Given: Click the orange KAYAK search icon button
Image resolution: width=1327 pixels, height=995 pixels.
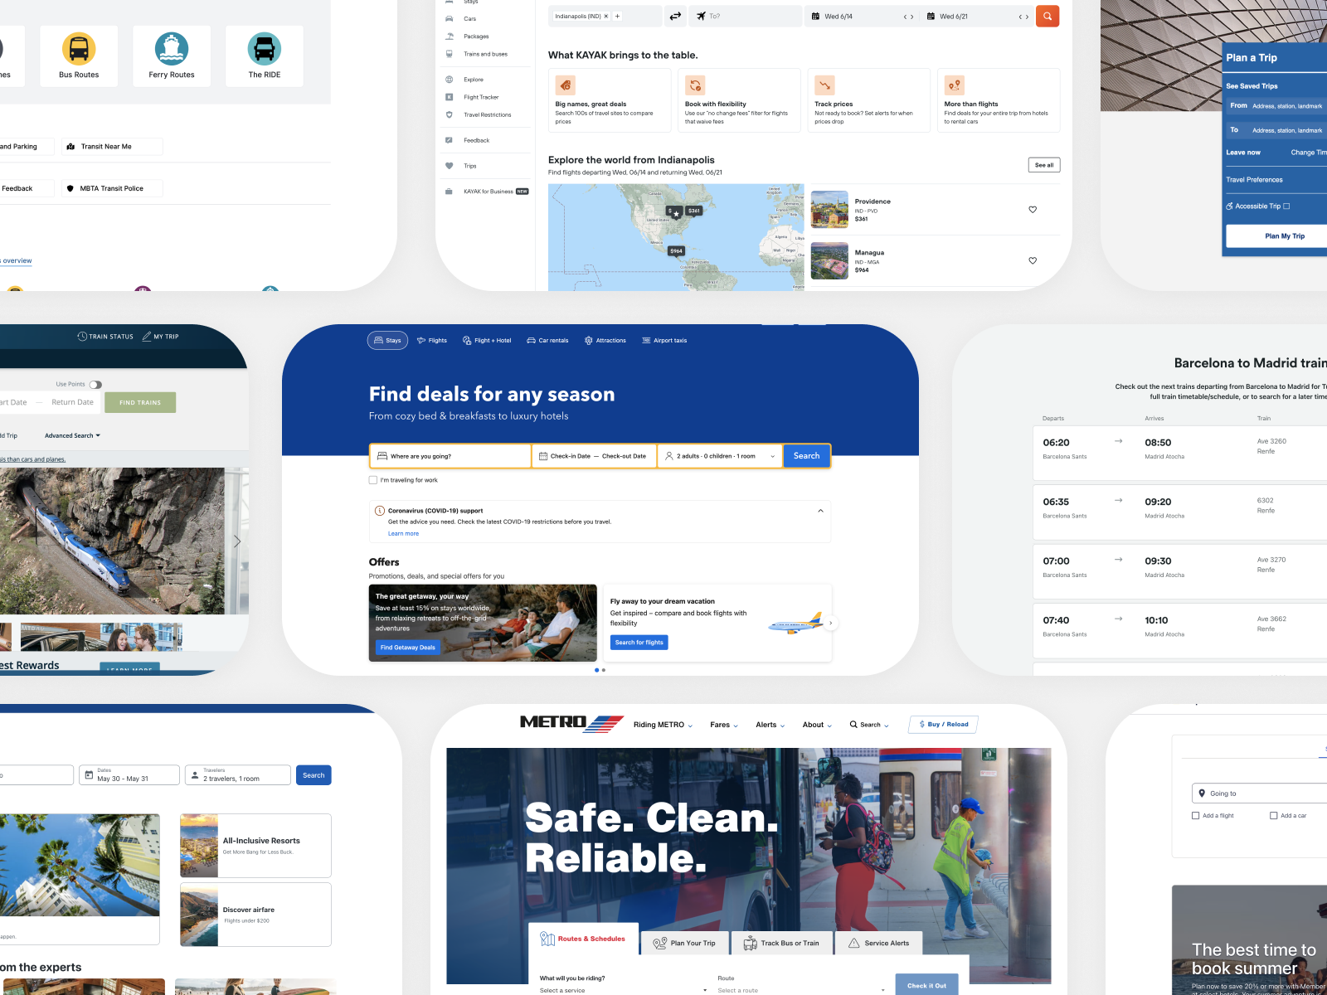Looking at the screenshot, I should point(1048,16).
